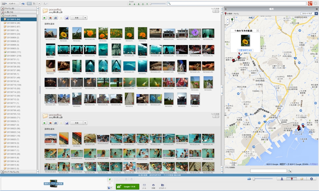Toggle web sync switch for folder 20130815
The width and height of the screenshot is (319, 191).
(216, 11)
